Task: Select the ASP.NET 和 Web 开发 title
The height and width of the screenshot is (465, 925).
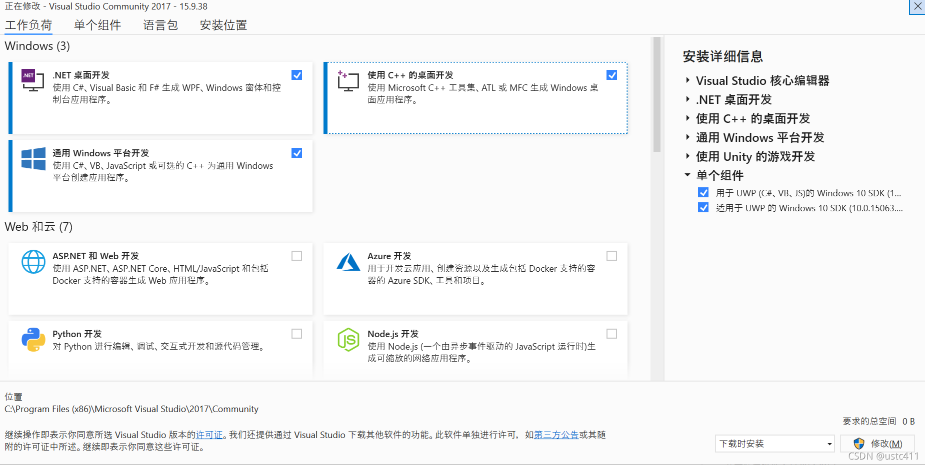Action: (x=95, y=256)
